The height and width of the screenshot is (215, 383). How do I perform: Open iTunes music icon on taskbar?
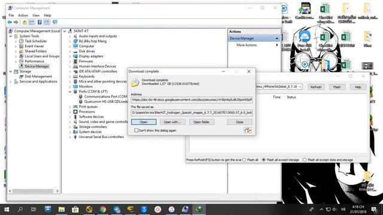[x=172, y=210]
